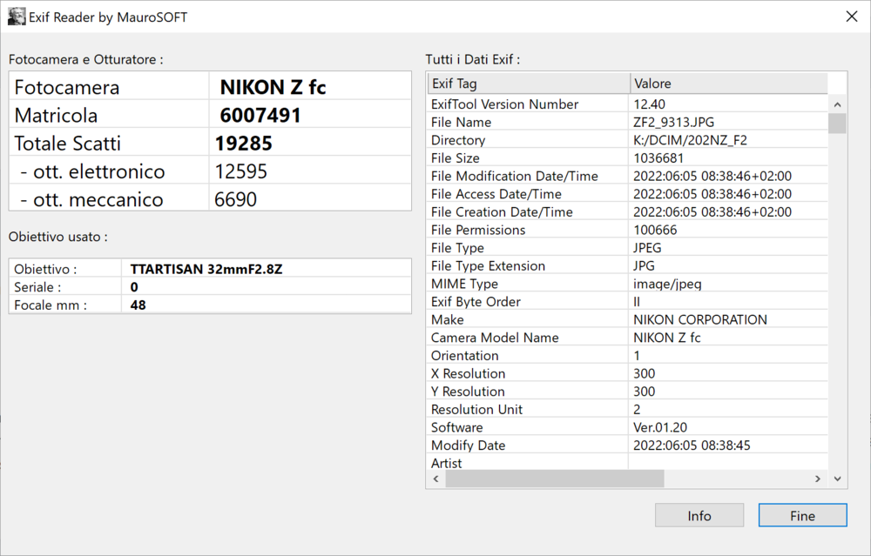Click the electronic shutter count 12595

[x=241, y=171]
